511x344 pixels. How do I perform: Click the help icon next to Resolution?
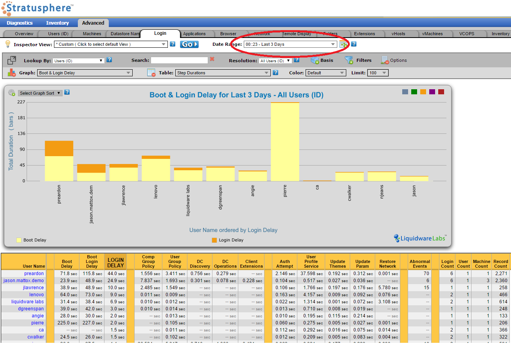pos(297,60)
